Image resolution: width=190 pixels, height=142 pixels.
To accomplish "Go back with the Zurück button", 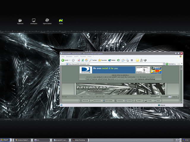I will pos(65,60).
